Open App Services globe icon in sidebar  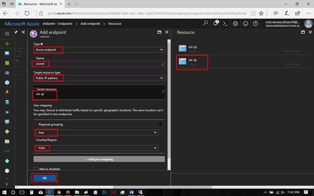click(7, 82)
